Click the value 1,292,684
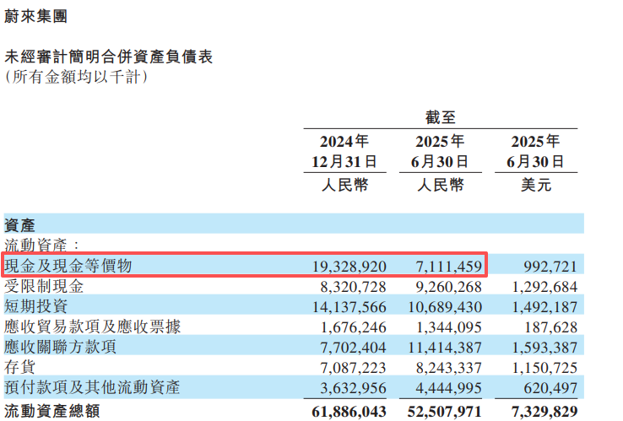The width and height of the screenshot is (623, 421). pos(544,287)
